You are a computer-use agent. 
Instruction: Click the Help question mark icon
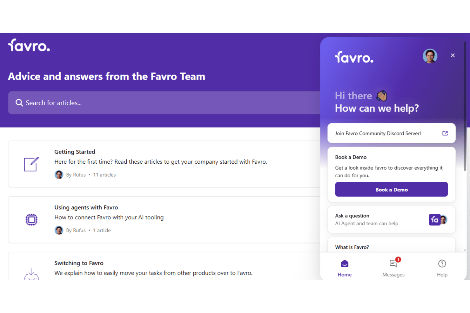click(442, 264)
